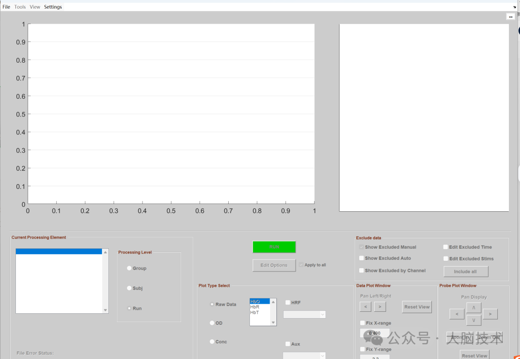Select the Group processing level
This screenshot has width=520, height=359.
pos(130,268)
